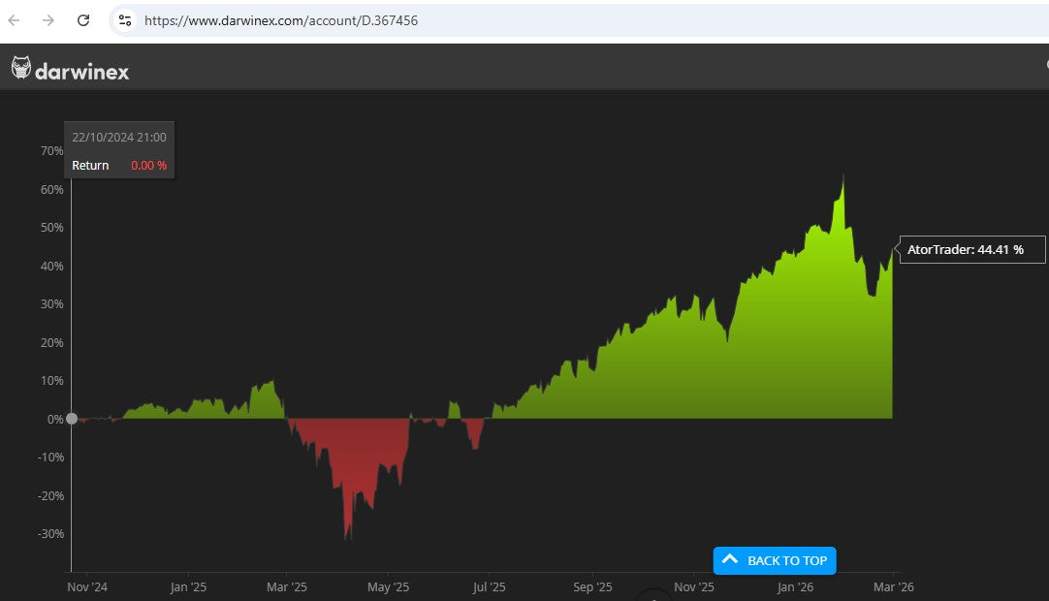This screenshot has height=601, width=1049.
Task: Reload the Darwinex account page
Action: pyautogui.click(x=83, y=20)
